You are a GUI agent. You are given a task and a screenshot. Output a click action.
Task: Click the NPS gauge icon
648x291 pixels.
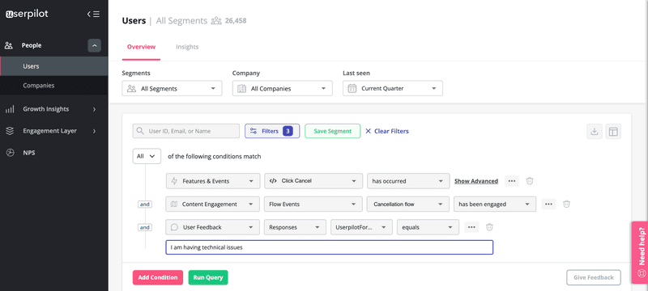coord(10,153)
